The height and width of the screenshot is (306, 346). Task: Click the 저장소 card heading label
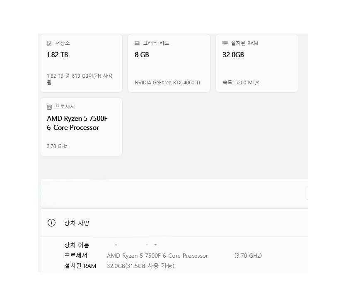point(63,43)
